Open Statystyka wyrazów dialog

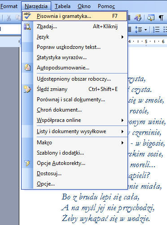coord(75,57)
